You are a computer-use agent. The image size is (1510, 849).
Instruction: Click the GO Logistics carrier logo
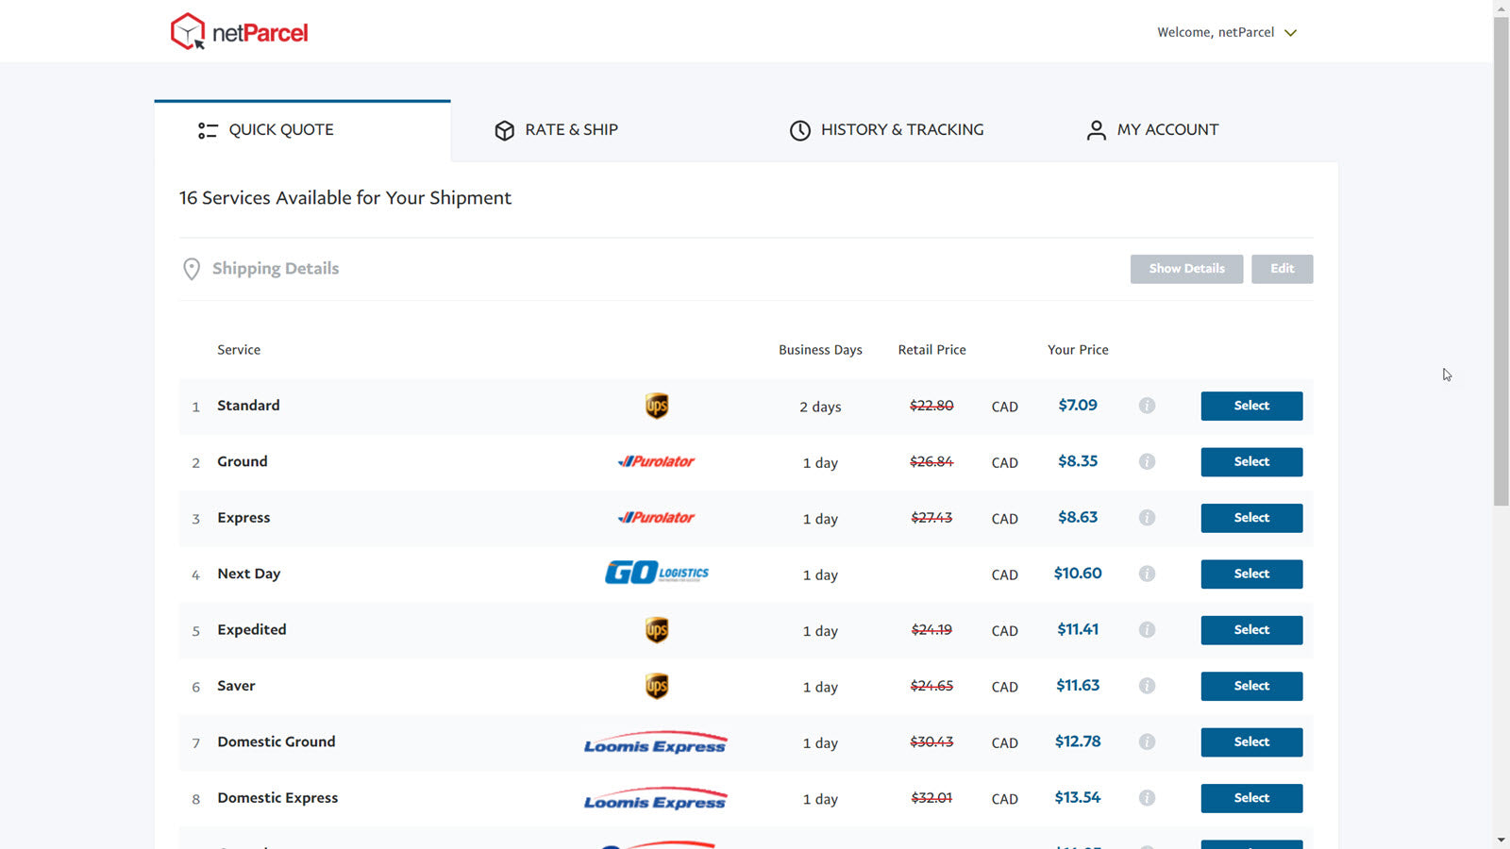(657, 573)
